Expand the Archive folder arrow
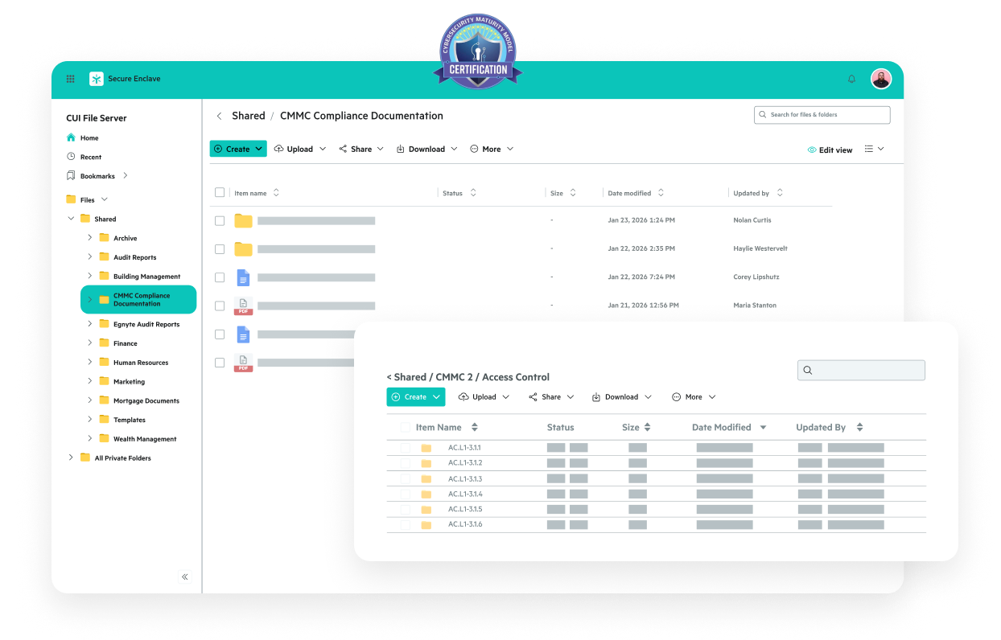Image resolution: width=1001 pixels, height=640 pixels. (89, 238)
